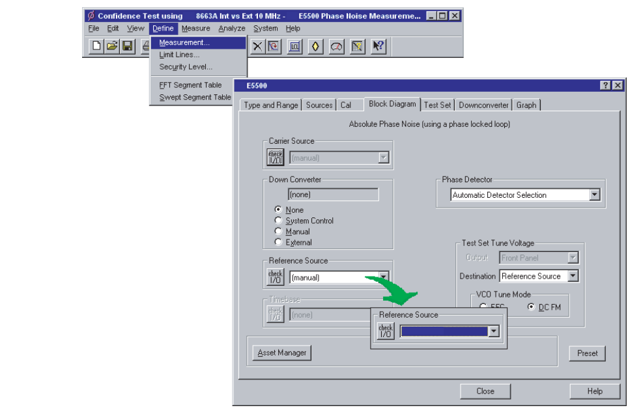Screen dimensions: 628x410
Task: Click the New file toolbar icon
Action: (96, 46)
